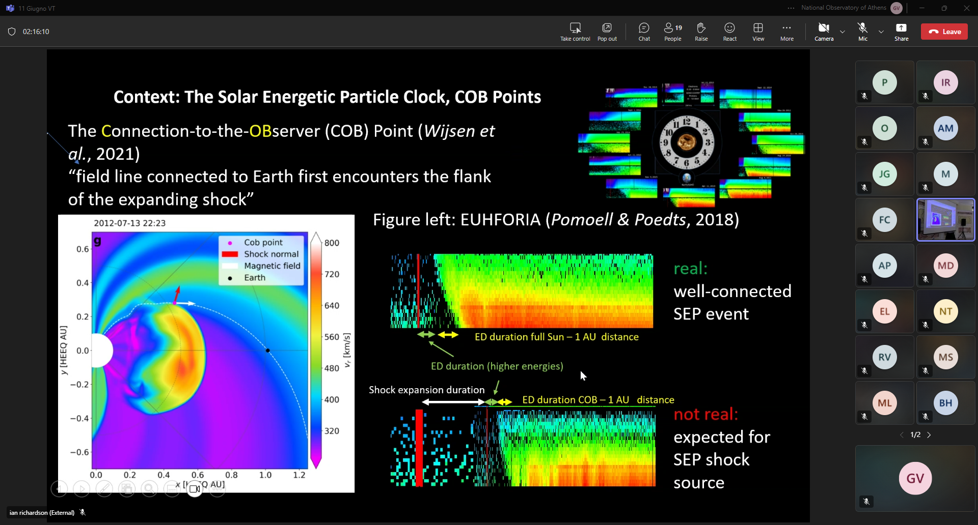This screenshot has width=978, height=525.
Task: Expand camera device options chevron
Action: [843, 32]
